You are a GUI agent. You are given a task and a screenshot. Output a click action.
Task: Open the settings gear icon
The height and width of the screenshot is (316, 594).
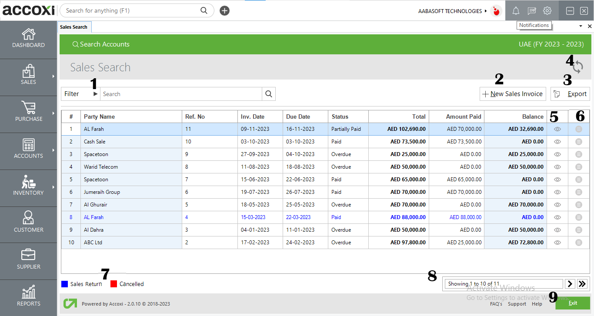point(547,10)
